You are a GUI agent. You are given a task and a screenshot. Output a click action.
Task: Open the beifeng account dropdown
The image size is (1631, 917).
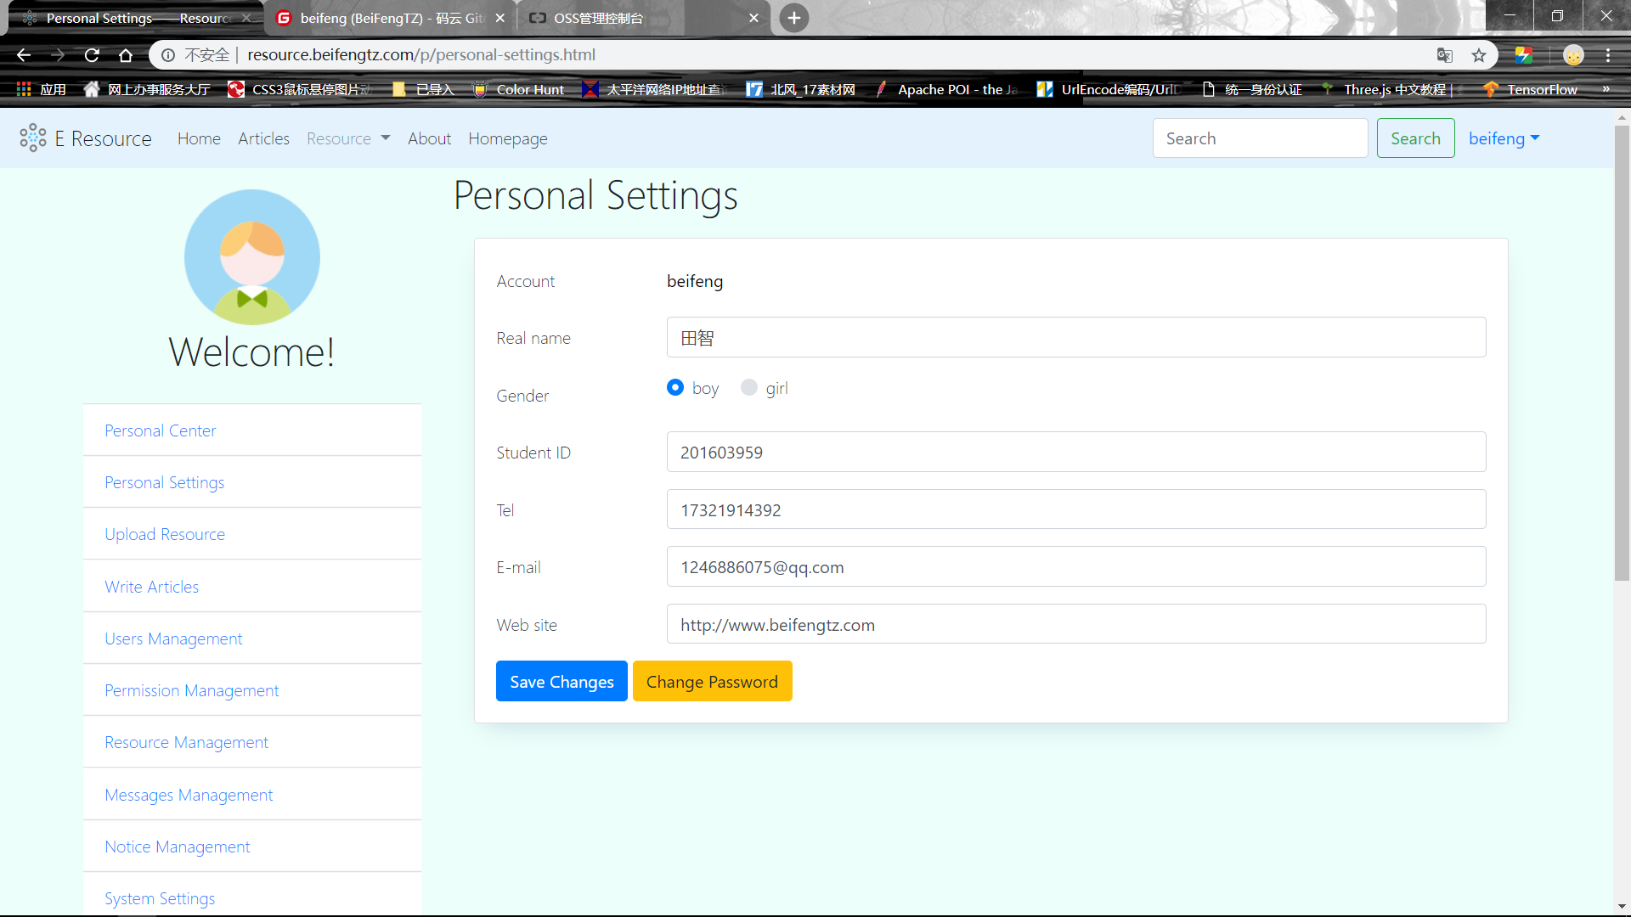tap(1504, 138)
